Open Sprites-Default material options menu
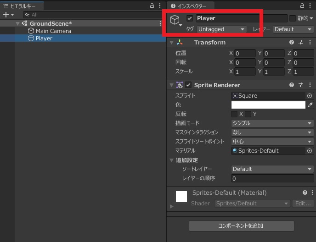The width and height of the screenshot is (316, 242). [x=312, y=192]
